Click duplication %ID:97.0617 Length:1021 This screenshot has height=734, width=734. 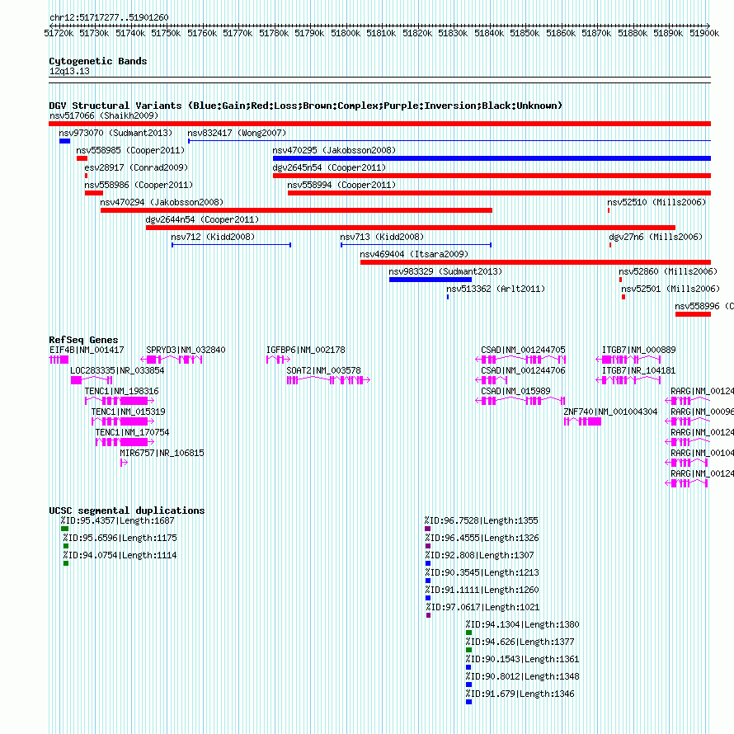point(428,615)
